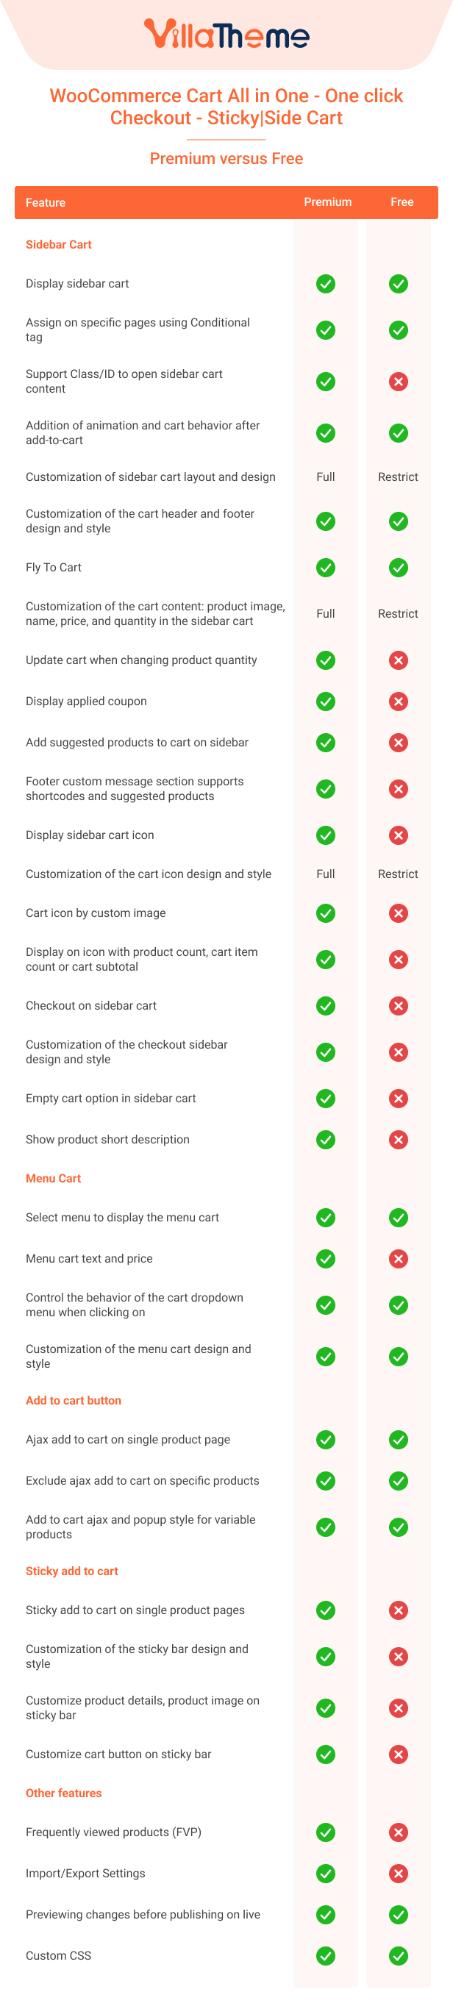Click the Feature column header
Viewport: 453px width, 2006px height.
[45, 202]
